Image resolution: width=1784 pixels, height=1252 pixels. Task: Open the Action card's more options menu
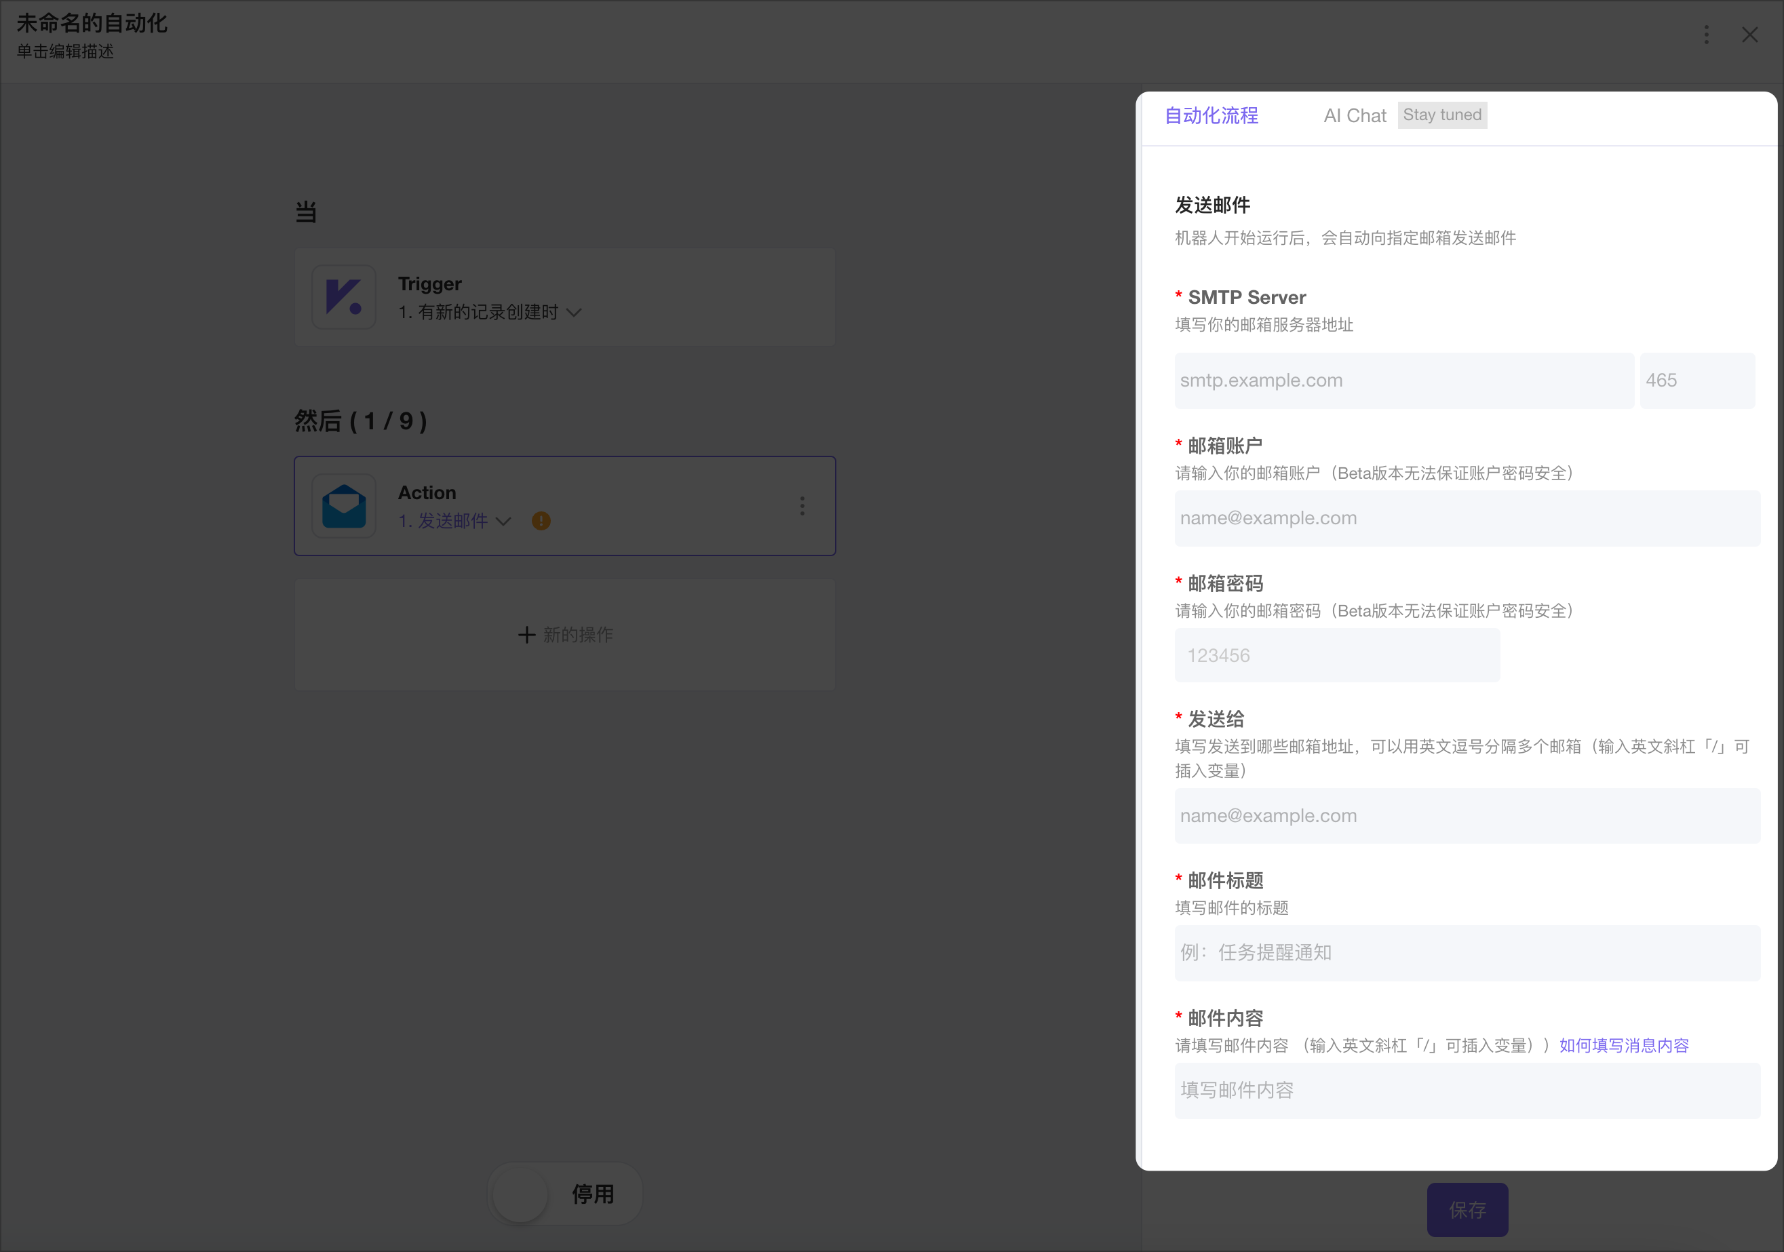coord(802,506)
